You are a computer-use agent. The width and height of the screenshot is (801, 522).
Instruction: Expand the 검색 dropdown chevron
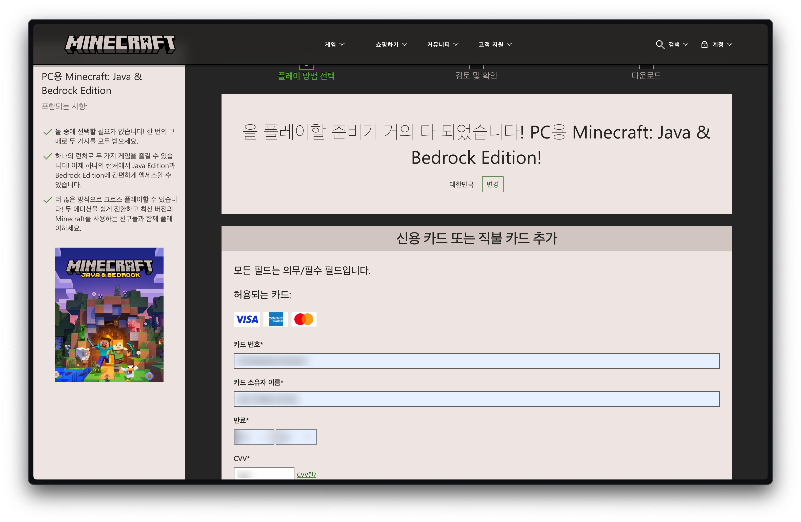tap(686, 44)
